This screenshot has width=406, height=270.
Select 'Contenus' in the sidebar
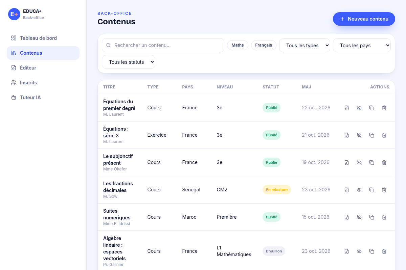pos(43,53)
